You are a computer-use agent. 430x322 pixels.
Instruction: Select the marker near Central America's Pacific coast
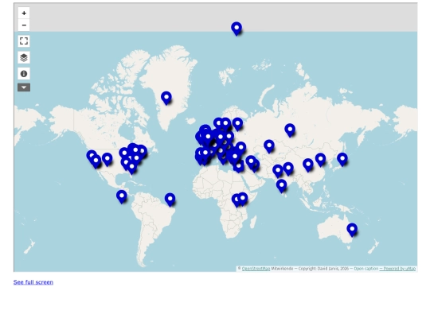(122, 196)
